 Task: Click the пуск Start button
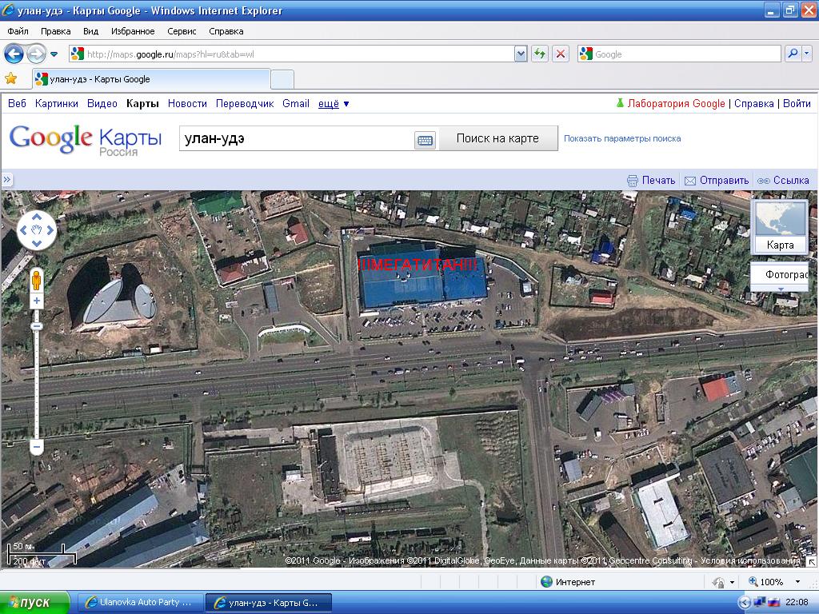(34, 603)
